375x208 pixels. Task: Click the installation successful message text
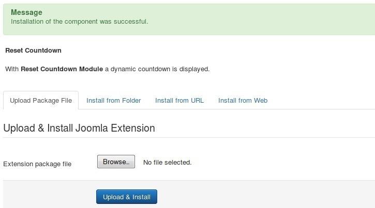coord(80,22)
